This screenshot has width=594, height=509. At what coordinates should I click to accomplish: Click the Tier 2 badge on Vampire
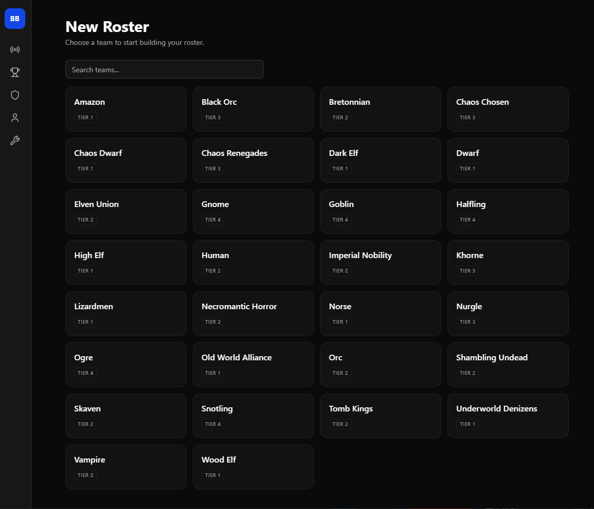[86, 475]
